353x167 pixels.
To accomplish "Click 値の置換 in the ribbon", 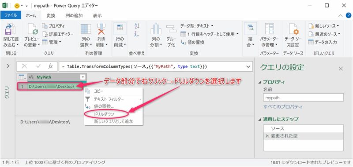I will click(192, 42).
